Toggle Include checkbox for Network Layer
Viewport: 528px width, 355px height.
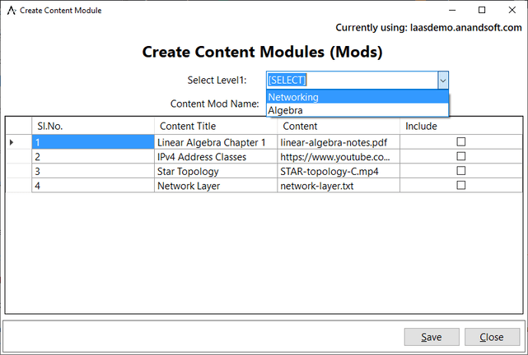coord(461,186)
